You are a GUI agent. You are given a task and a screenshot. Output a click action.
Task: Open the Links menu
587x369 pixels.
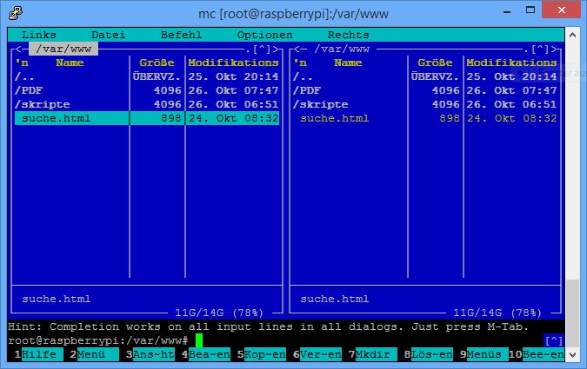point(39,35)
